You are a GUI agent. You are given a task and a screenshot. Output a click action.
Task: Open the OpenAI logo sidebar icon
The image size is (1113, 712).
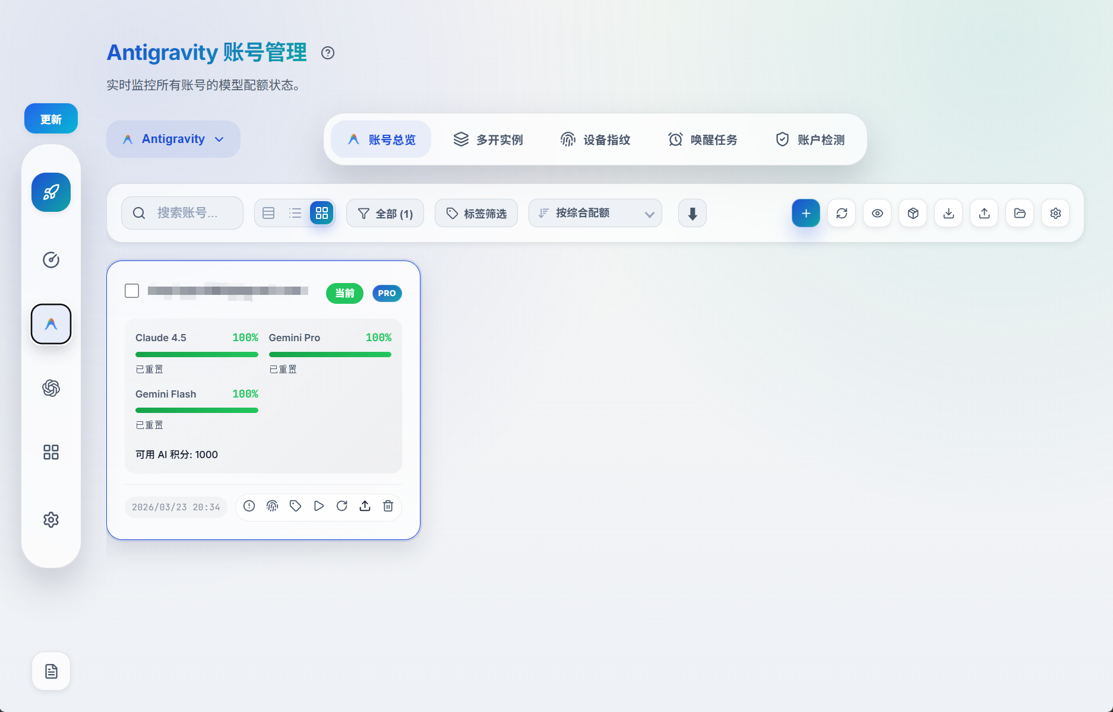click(51, 388)
